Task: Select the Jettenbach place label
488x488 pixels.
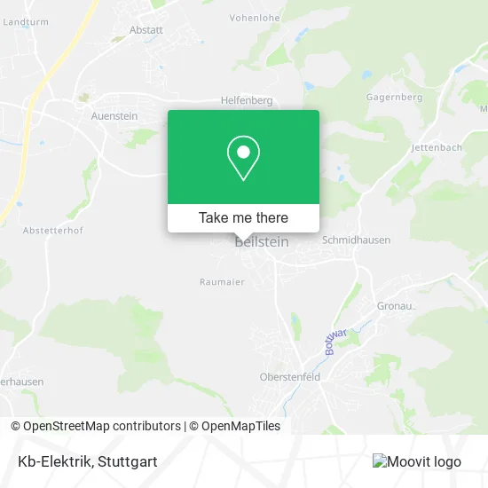Action: (437, 147)
